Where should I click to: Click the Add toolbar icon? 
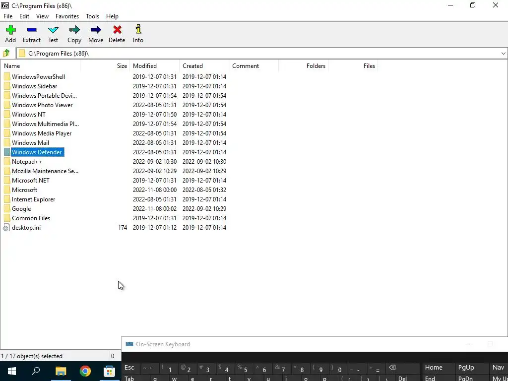[x=10, y=30]
